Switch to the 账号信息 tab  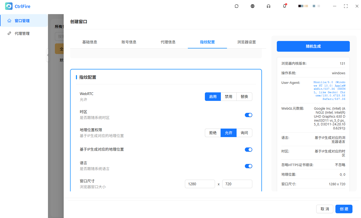click(129, 42)
